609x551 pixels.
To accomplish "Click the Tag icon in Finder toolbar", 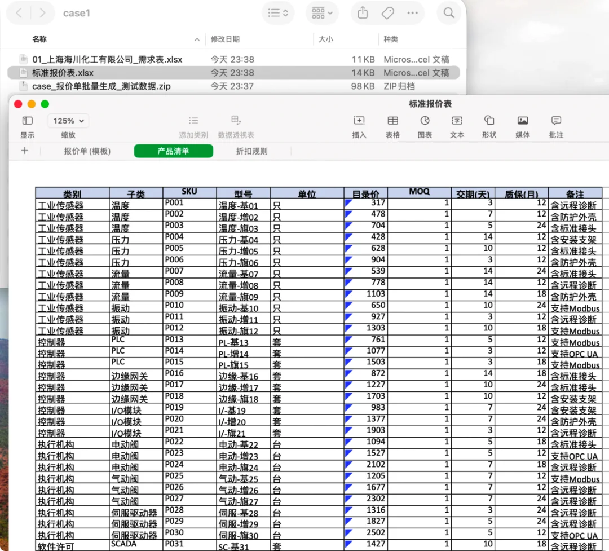I will (387, 12).
